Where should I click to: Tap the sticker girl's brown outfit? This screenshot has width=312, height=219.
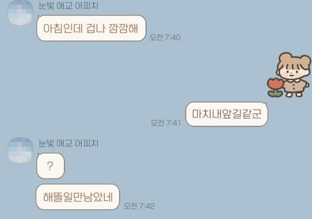click(x=294, y=86)
